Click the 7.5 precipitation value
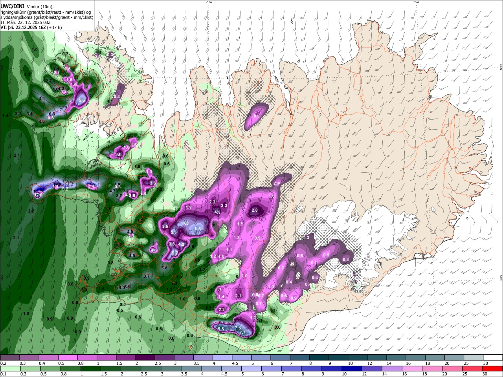The height and width of the screenshot is (377, 503). (238, 328)
